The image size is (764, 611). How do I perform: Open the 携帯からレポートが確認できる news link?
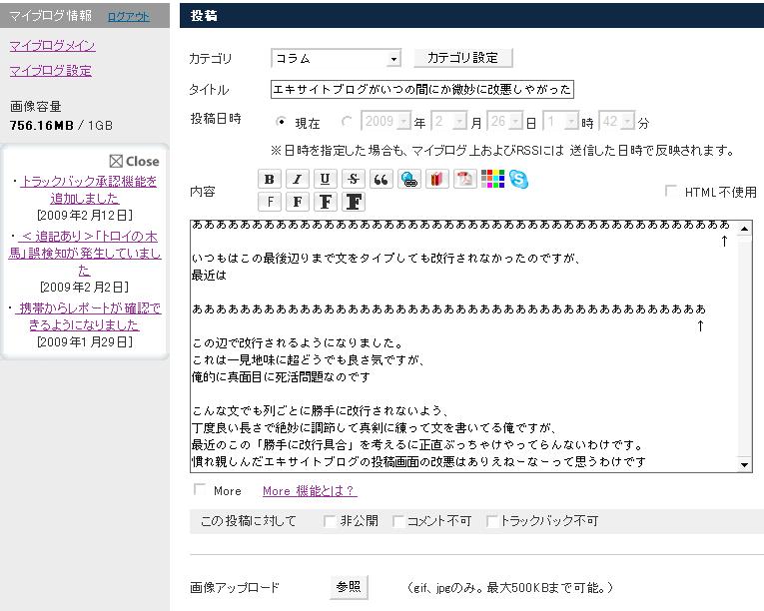click(x=88, y=316)
